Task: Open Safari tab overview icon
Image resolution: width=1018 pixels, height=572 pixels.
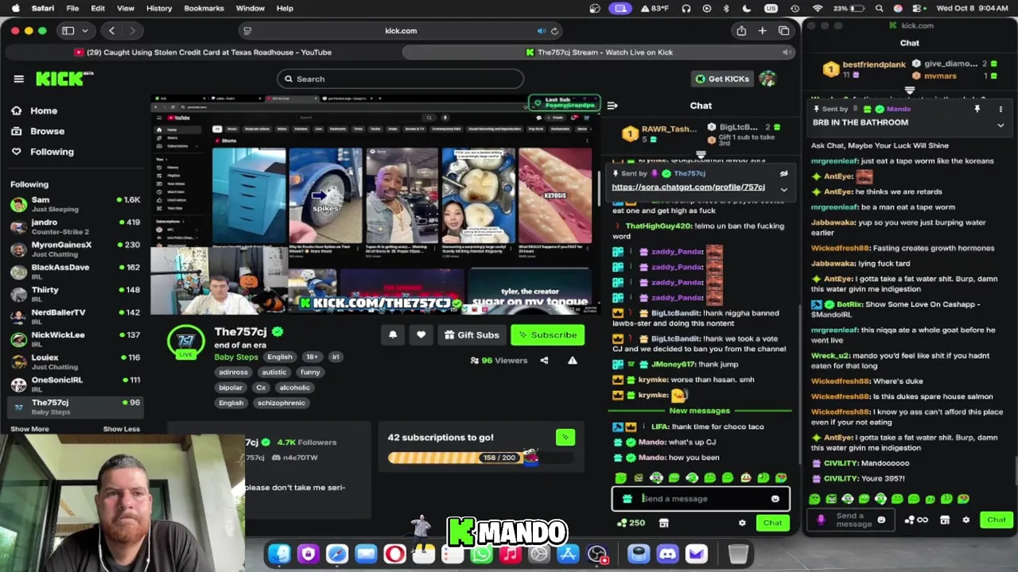Action: [x=784, y=30]
